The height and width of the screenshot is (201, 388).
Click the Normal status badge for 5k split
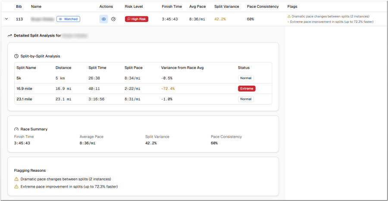click(246, 78)
